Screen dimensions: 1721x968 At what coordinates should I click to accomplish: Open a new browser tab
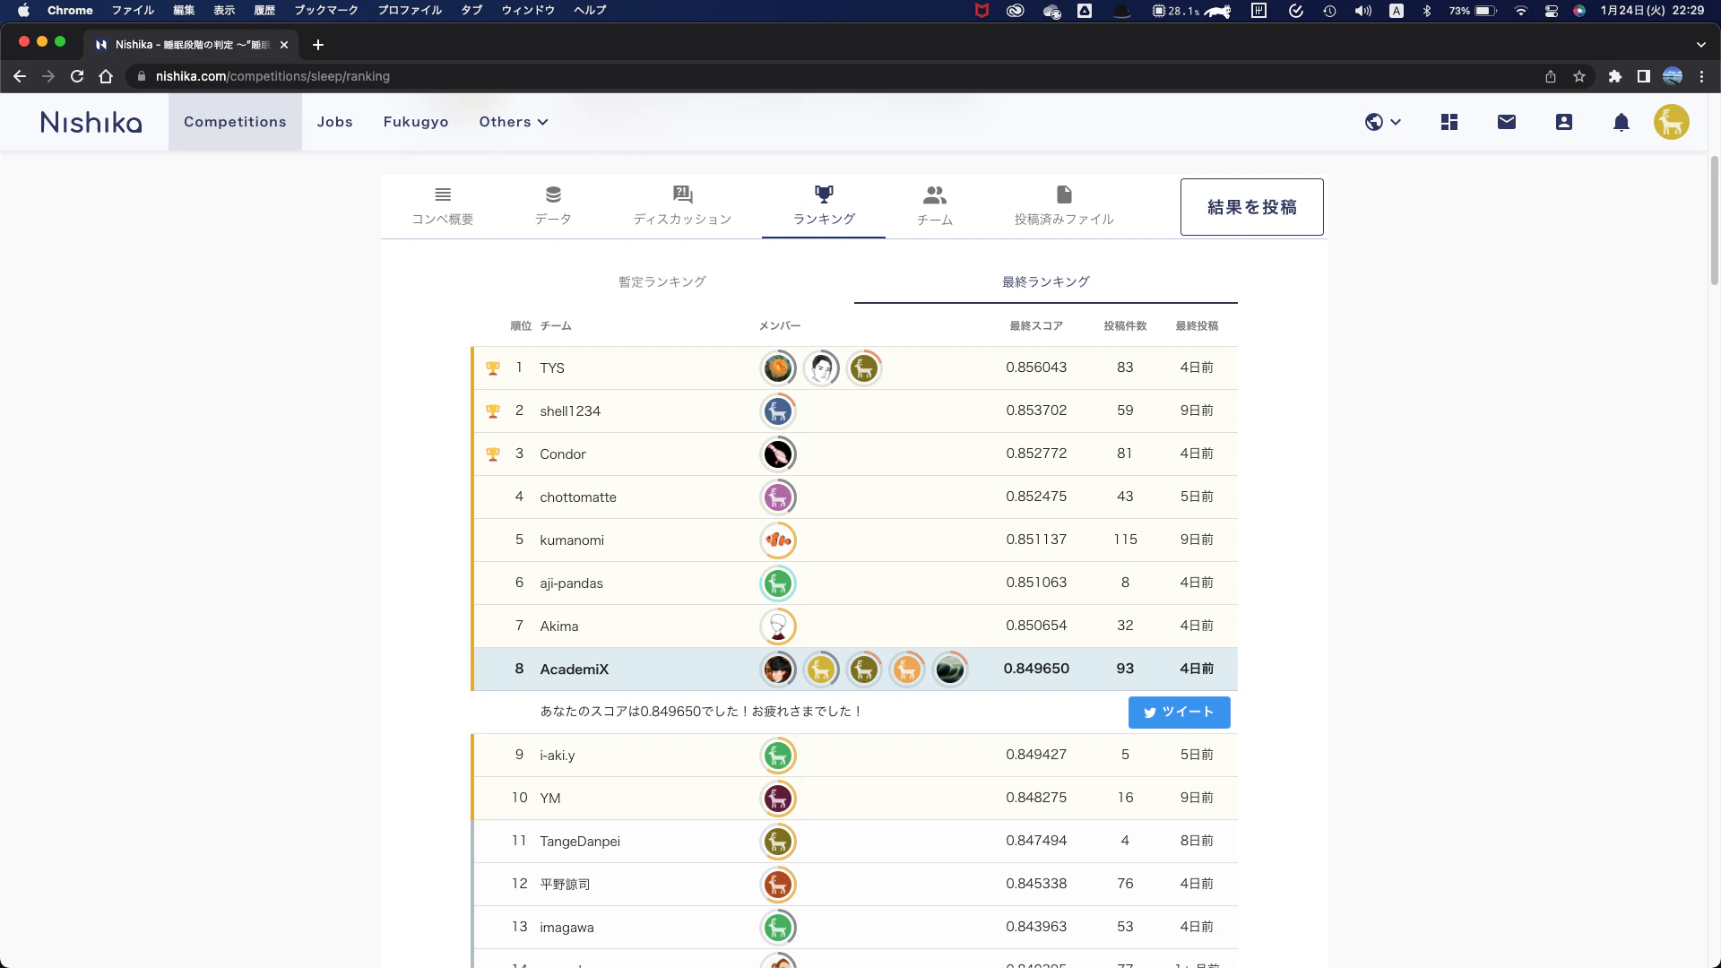pos(318,45)
